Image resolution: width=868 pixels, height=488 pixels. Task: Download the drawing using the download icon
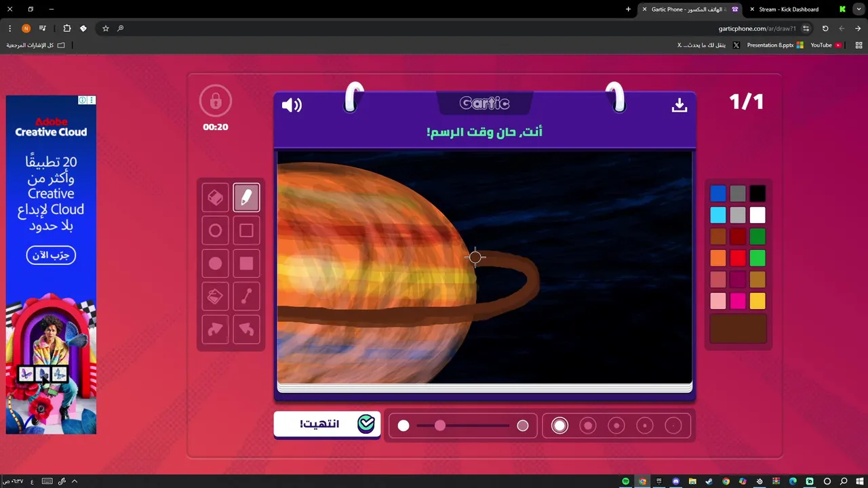[x=679, y=105]
